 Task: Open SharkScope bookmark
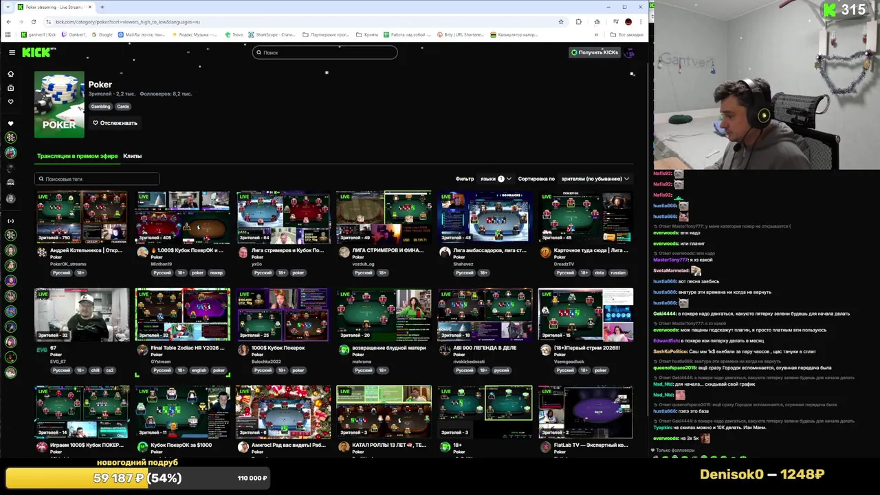click(x=272, y=34)
